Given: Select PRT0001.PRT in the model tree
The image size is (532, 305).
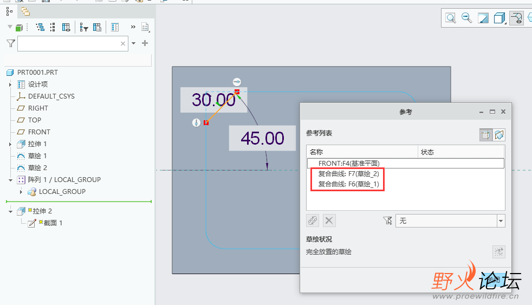Looking at the screenshot, I should (x=37, y=72).
